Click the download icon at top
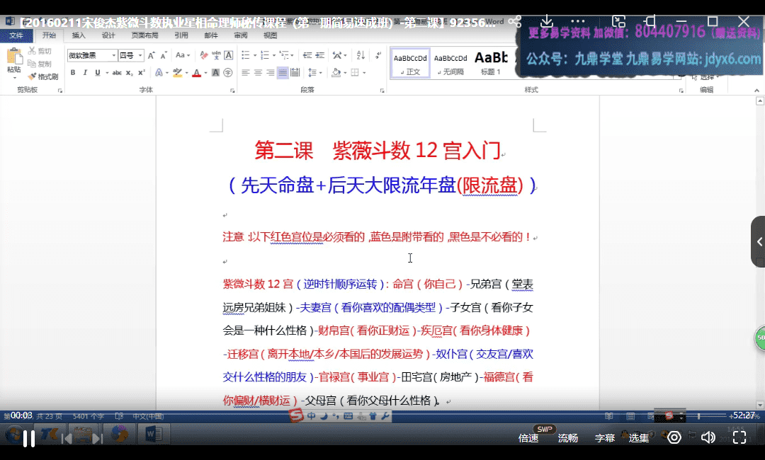The image size is (765, 460). [x=547, y=22]
